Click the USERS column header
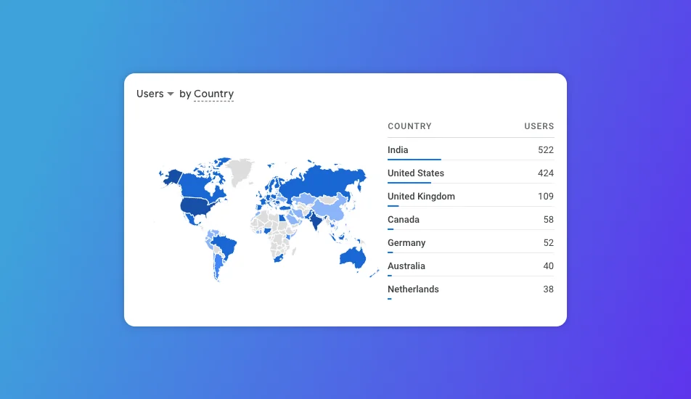 pos(539,126)
